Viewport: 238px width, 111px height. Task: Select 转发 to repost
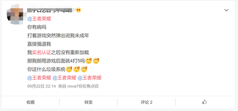click(x=89, y=102)
